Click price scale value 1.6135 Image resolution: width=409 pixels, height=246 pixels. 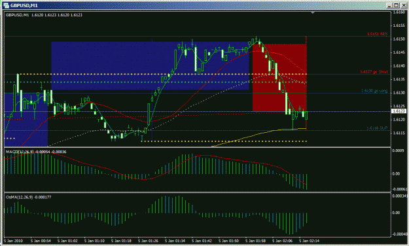(x=399, y=79)
